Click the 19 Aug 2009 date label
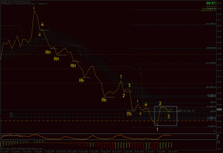This screenshot has width=223, height=153. [x=60, y=152]
